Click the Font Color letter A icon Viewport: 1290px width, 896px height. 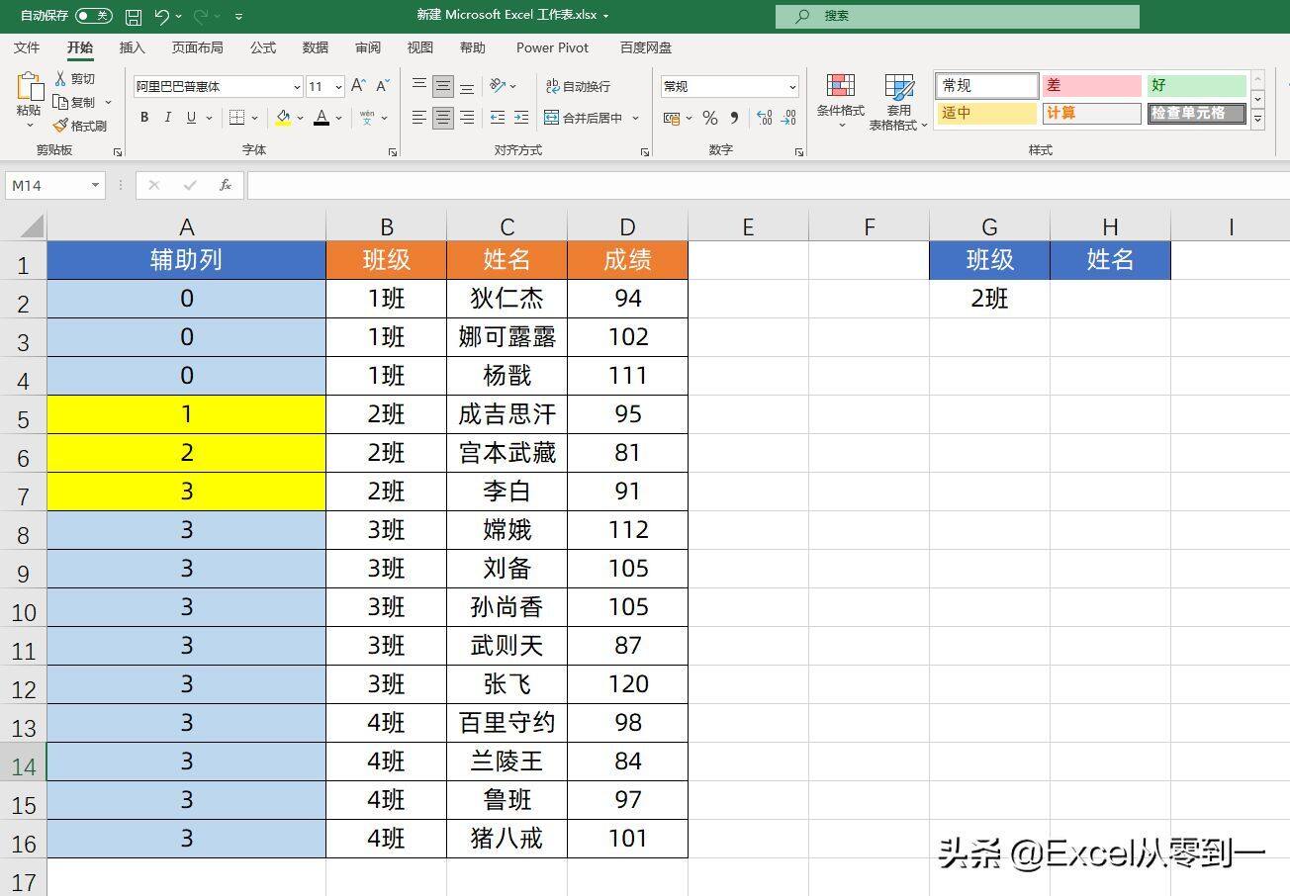point(322,118)
